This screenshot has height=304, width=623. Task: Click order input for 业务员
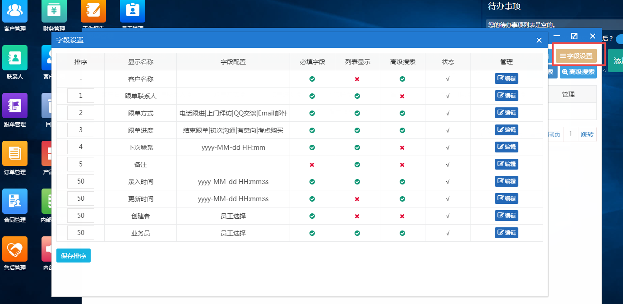[81, 233]
